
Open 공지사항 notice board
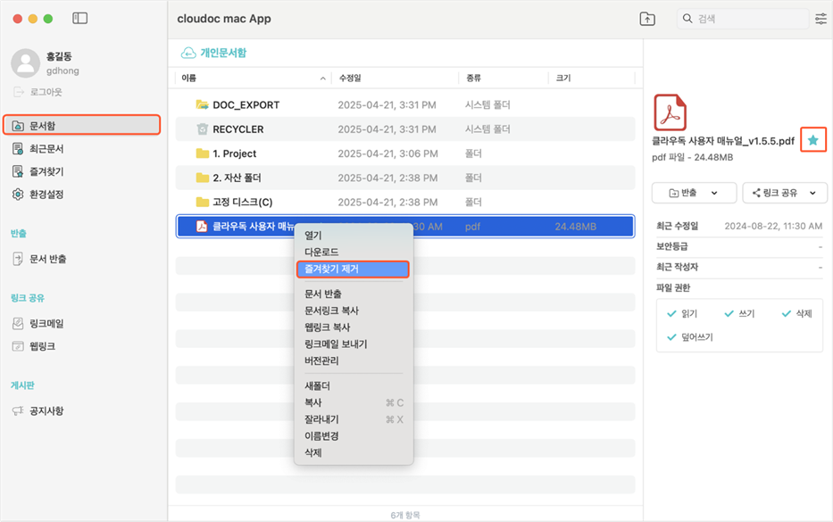(46, 410)
